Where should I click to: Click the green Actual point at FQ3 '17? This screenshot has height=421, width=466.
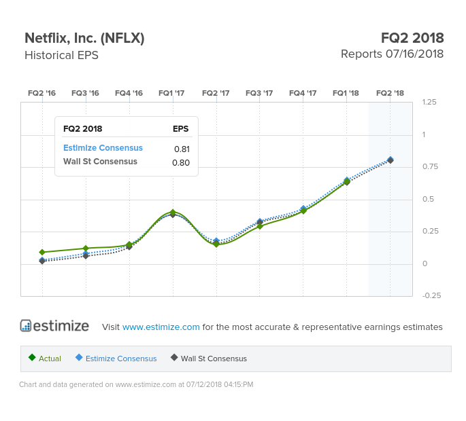(260, 226)
